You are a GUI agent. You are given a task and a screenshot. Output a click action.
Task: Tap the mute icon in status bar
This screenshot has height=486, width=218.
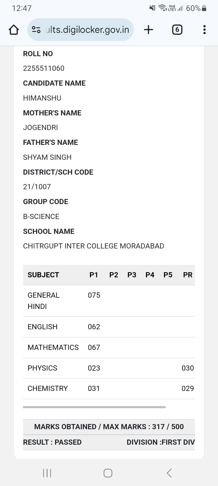(152, 8)
